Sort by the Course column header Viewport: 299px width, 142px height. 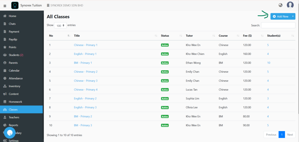pos(228,36)
